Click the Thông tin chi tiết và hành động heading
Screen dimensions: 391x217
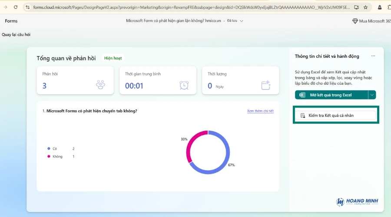(x=327, y=56)
